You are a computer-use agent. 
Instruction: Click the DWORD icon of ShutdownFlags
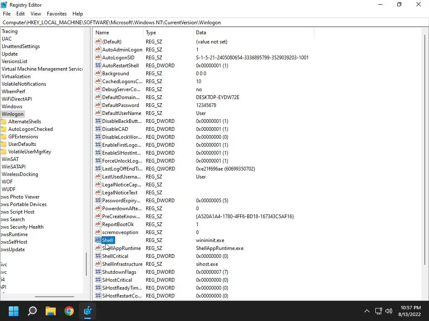point(98,272)
